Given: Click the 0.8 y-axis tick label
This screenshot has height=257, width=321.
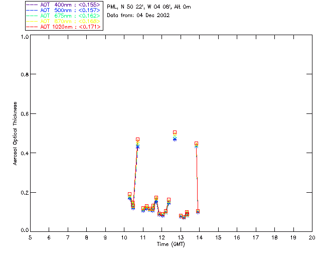Looking at the screenshot, I should [25, 74].
